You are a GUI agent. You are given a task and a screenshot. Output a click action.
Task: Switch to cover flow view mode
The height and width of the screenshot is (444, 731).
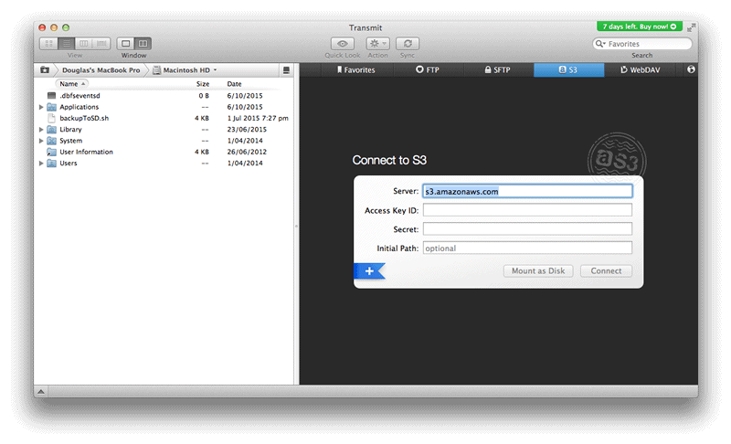click(101, 43)
